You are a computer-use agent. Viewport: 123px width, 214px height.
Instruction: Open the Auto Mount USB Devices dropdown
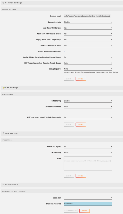pos(88,28)
